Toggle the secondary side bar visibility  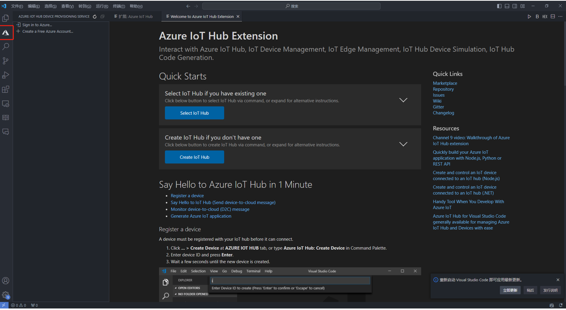pyautogui.click(x=515, y=6)
